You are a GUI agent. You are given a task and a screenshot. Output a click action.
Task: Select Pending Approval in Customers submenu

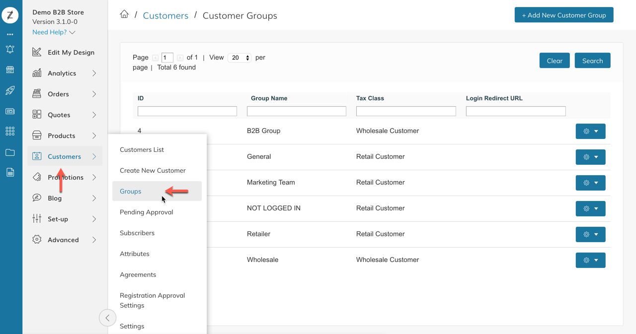[146, 212]
